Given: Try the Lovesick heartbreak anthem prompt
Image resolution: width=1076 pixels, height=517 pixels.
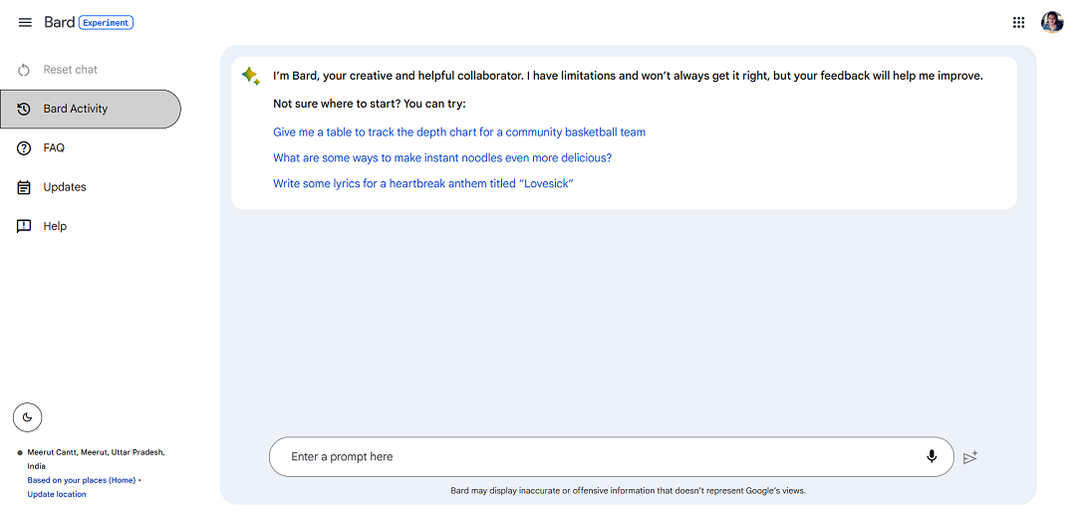Looking at the screenshot, I should (422, 183).
